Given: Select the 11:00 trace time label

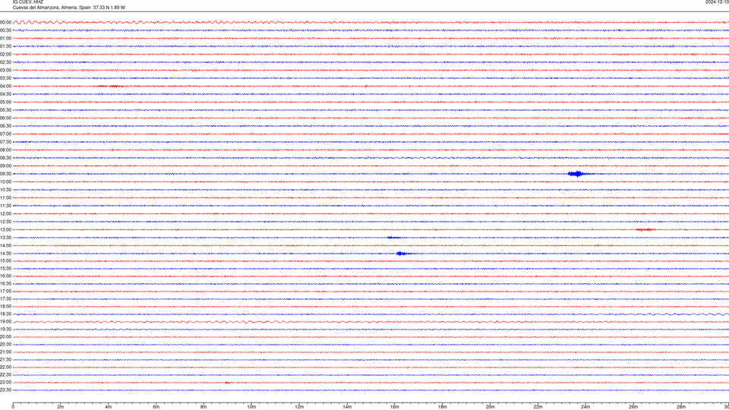Looking at the screenshot, I should [5, 198].
